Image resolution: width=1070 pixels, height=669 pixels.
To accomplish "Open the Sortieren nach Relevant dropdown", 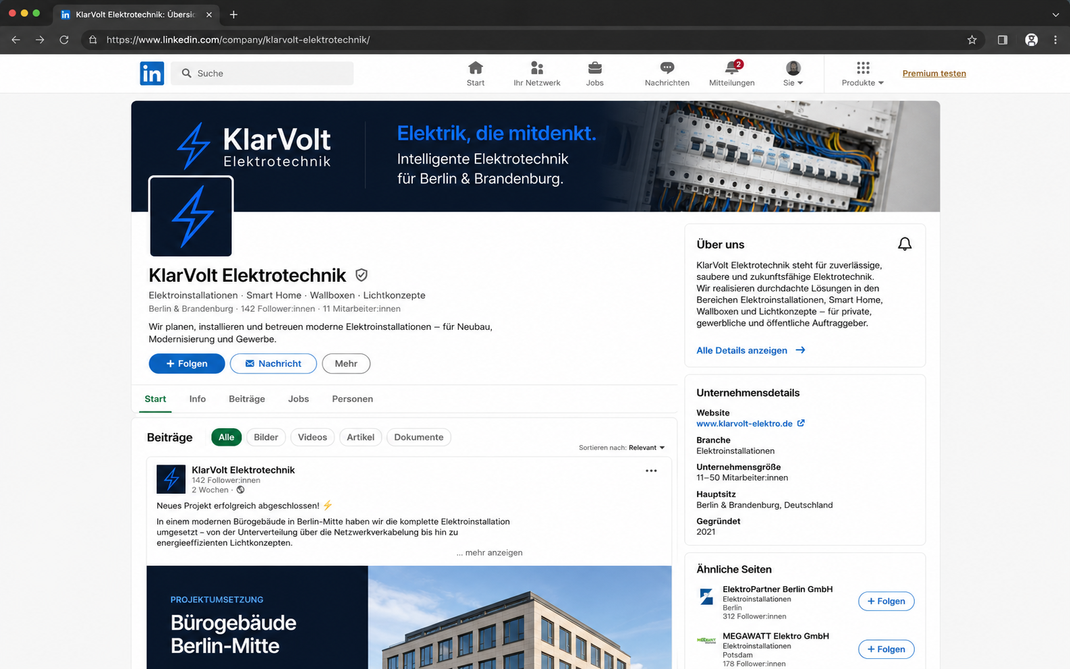I will pyautogui.click(x=622, y=448).
